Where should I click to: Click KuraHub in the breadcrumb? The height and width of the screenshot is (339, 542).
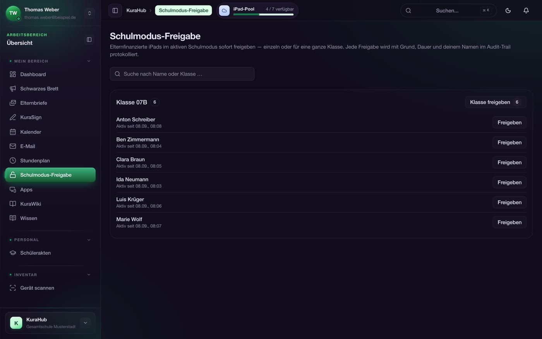click(136, 10)
